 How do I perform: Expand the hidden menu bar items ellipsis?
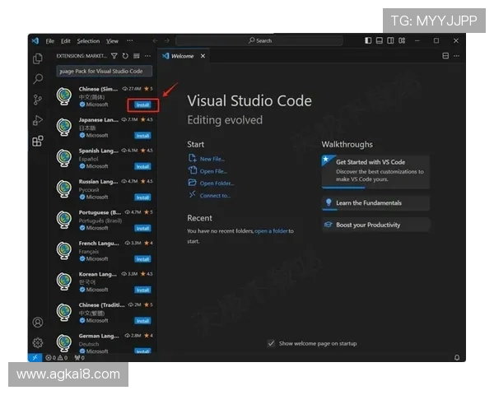click(x=129, y=40)
